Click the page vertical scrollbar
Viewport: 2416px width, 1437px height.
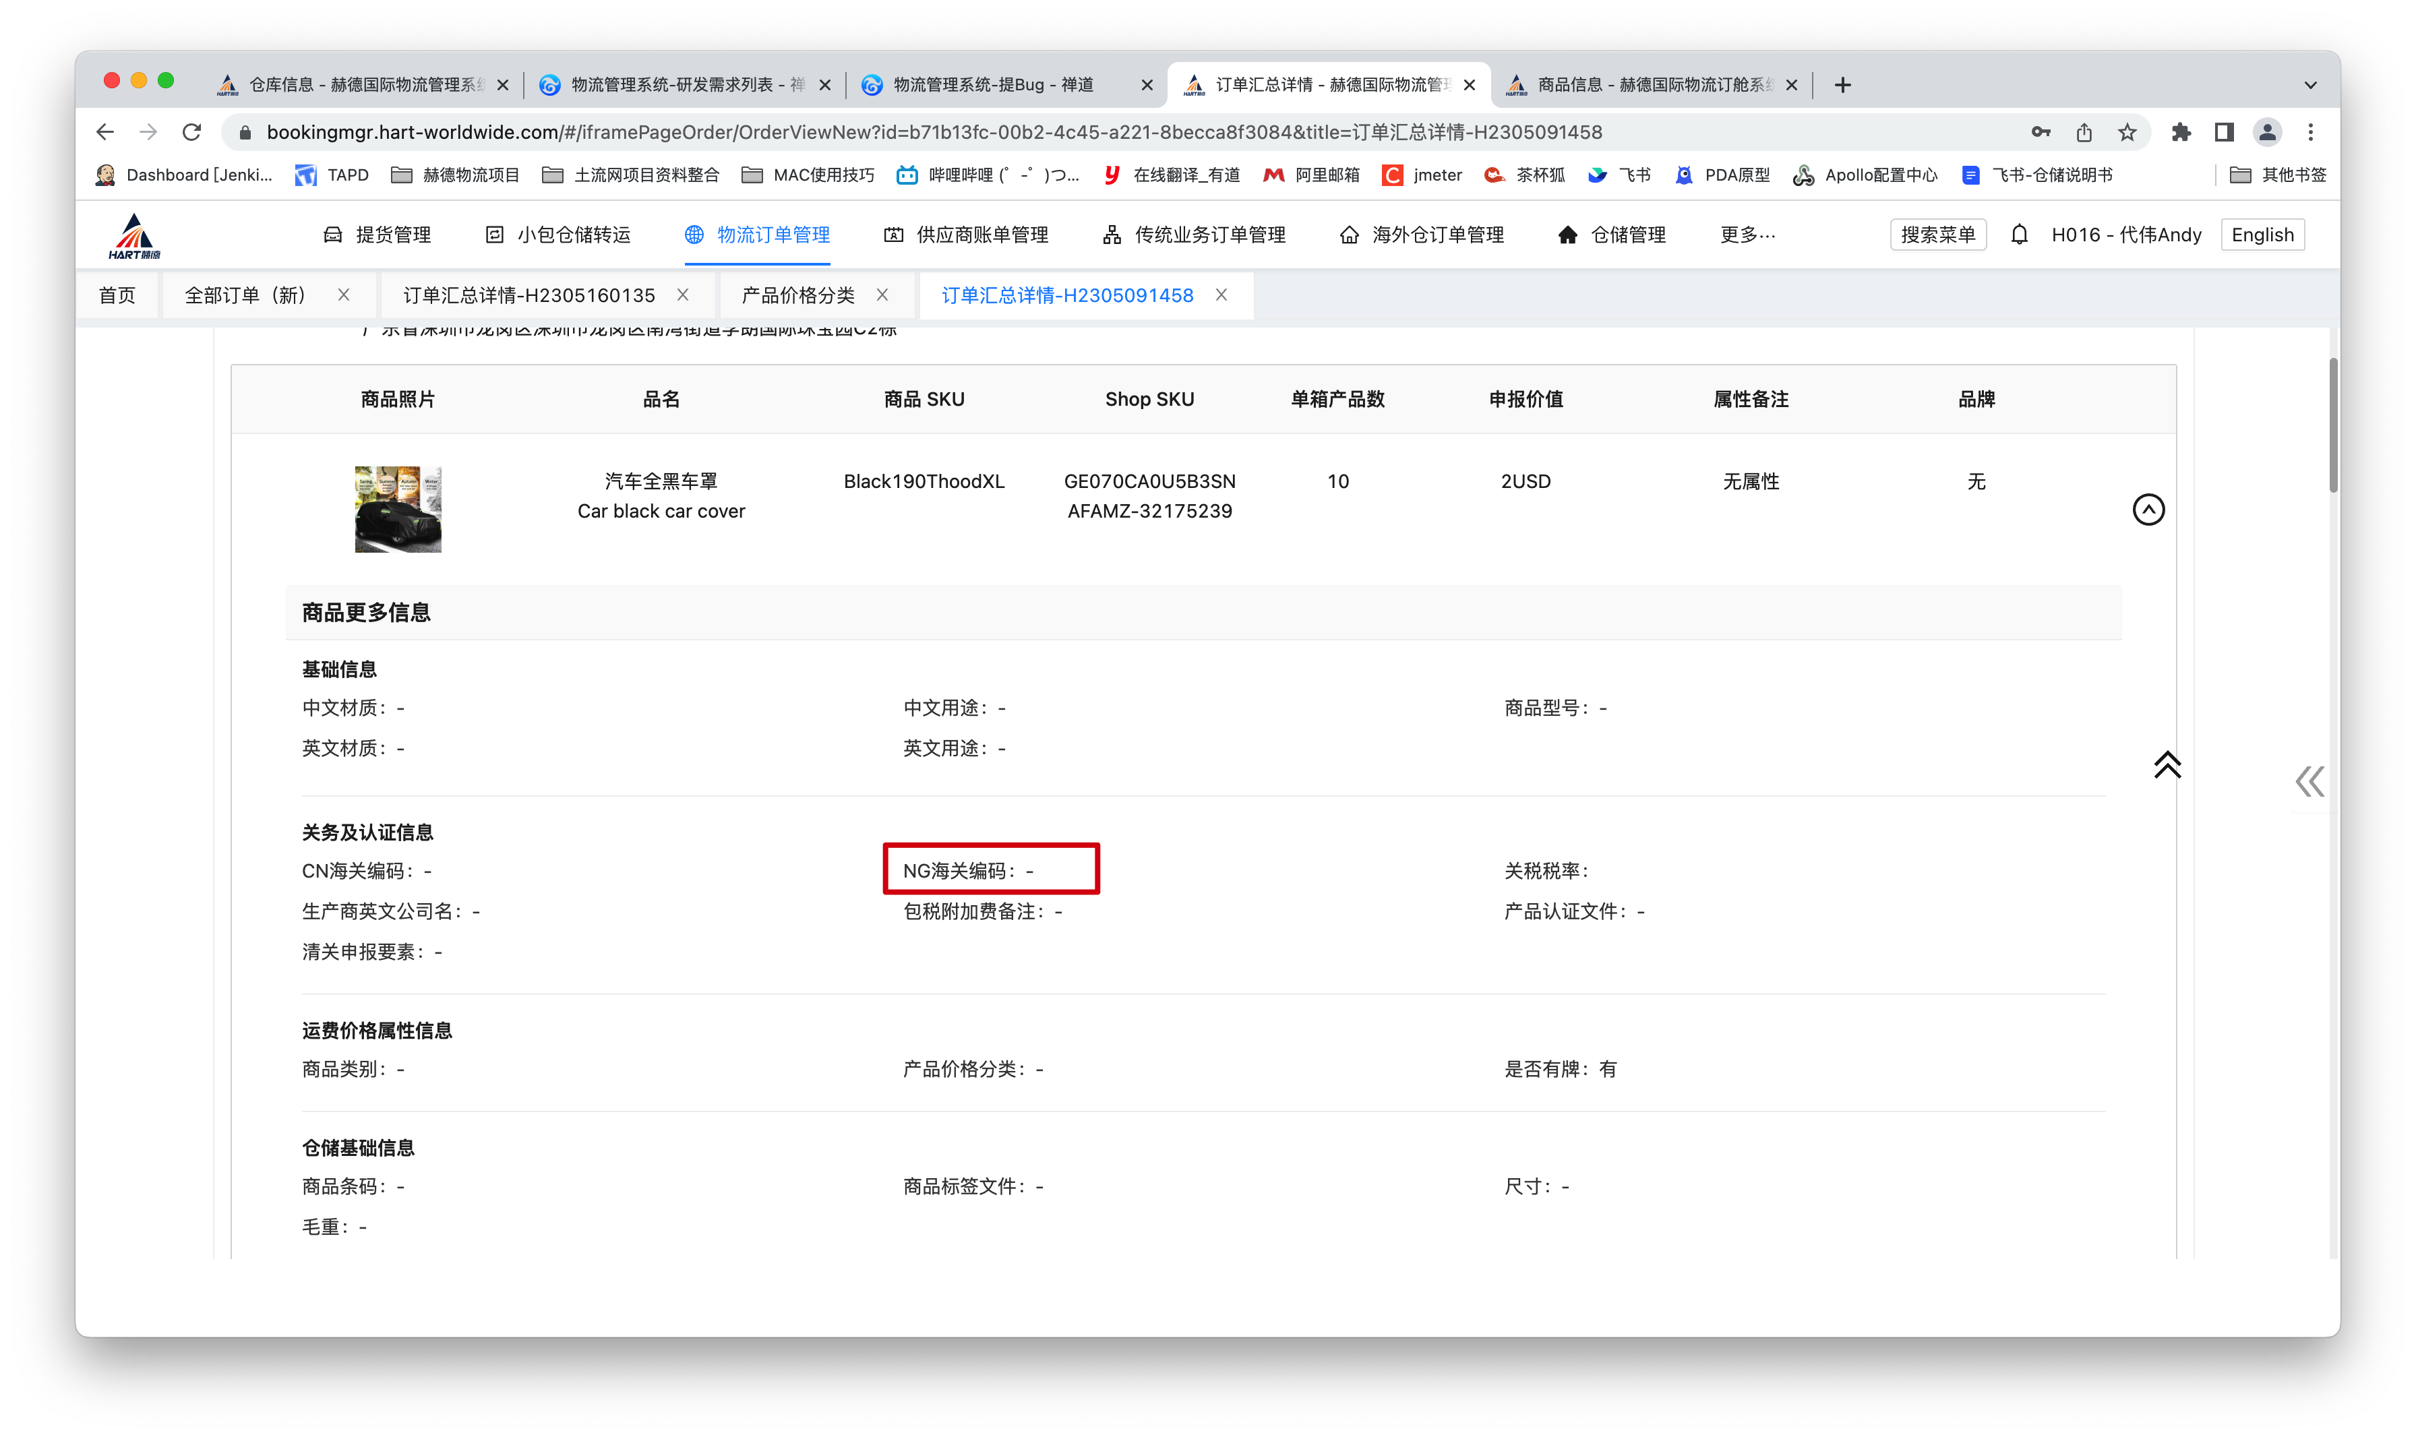pos(2332,426)
